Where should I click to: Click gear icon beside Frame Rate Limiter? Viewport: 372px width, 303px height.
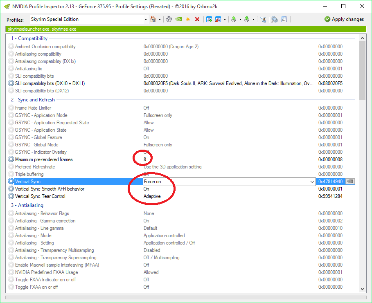[x=11, y=108]
